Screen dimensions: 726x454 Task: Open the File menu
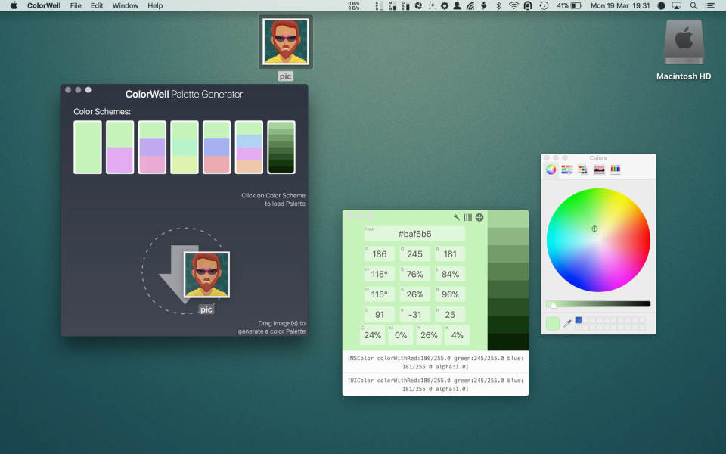click(x=76, y=5)
